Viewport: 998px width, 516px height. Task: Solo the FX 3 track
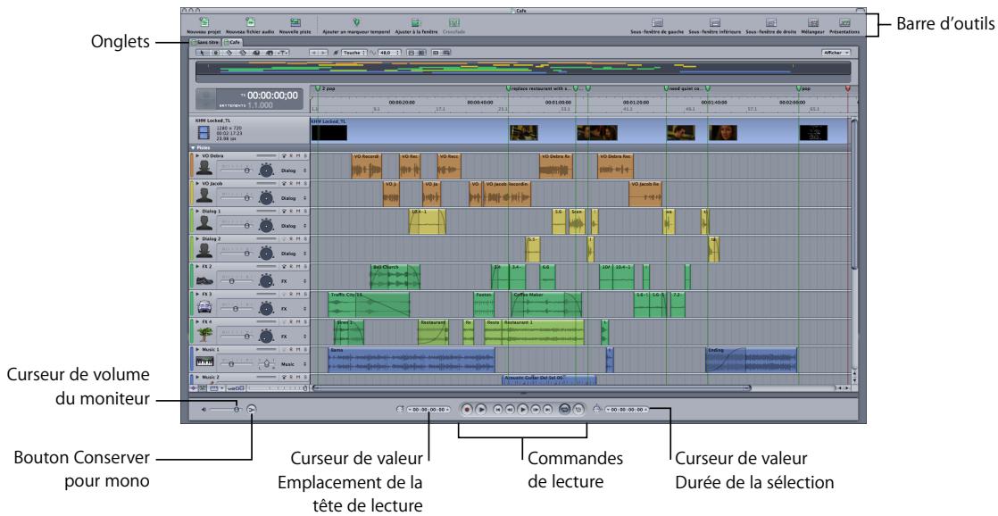tap(305, 294)
